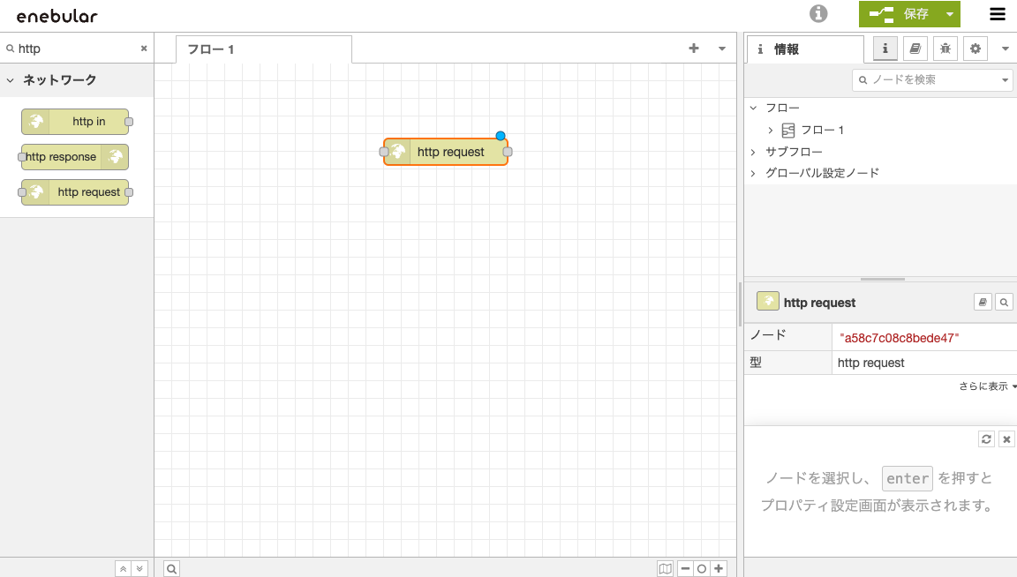The image size is (1017, 577).
Task: Search flows using the magnifier icon below canvas
Action: tap(172, 569)
